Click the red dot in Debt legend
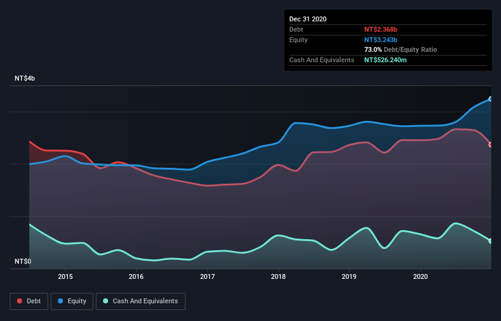 click(20, 301)
